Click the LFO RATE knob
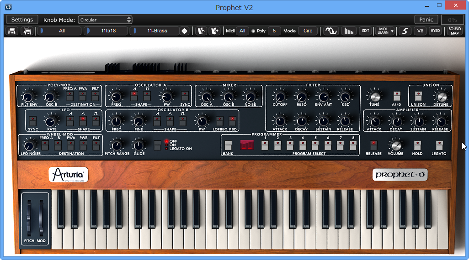 (x=51, y=121)
